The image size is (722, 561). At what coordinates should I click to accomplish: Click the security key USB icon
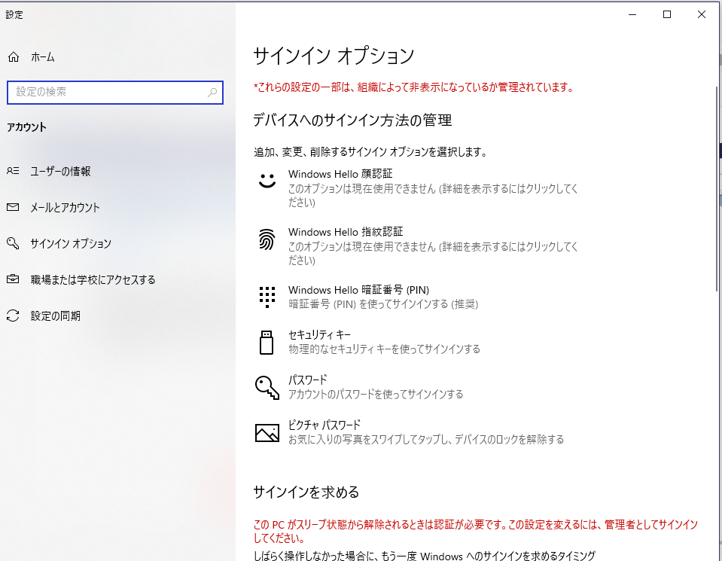coord(267,342)
